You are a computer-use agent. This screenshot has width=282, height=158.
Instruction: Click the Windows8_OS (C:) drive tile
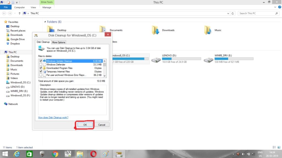coord(131,59)
